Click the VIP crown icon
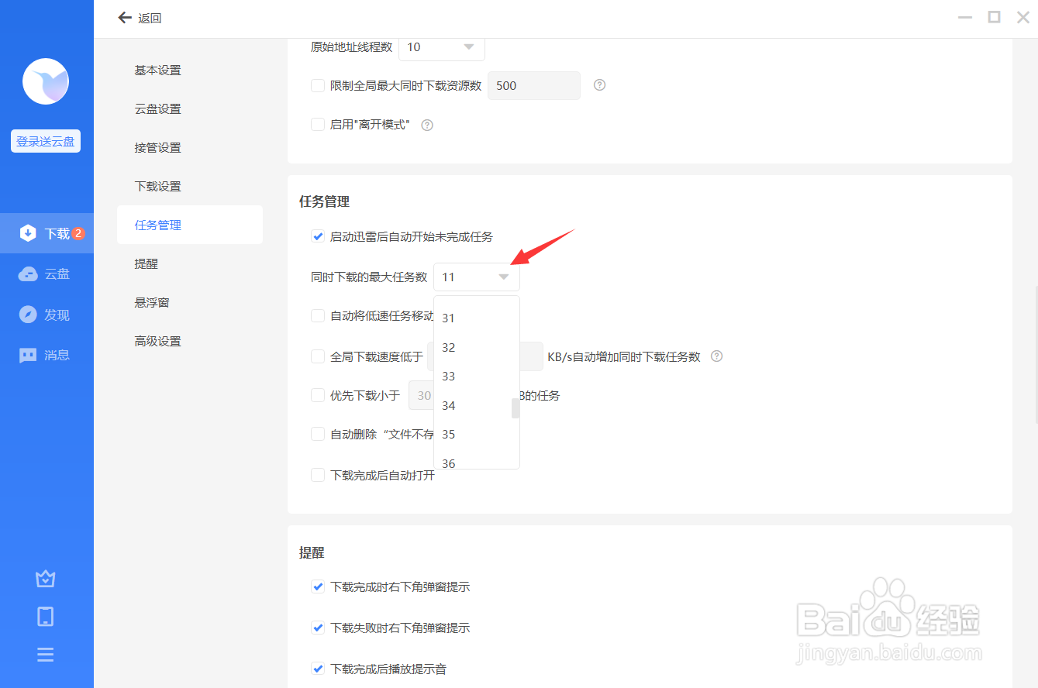Viewport: 1038px width, 688px height. coord(46,579)
